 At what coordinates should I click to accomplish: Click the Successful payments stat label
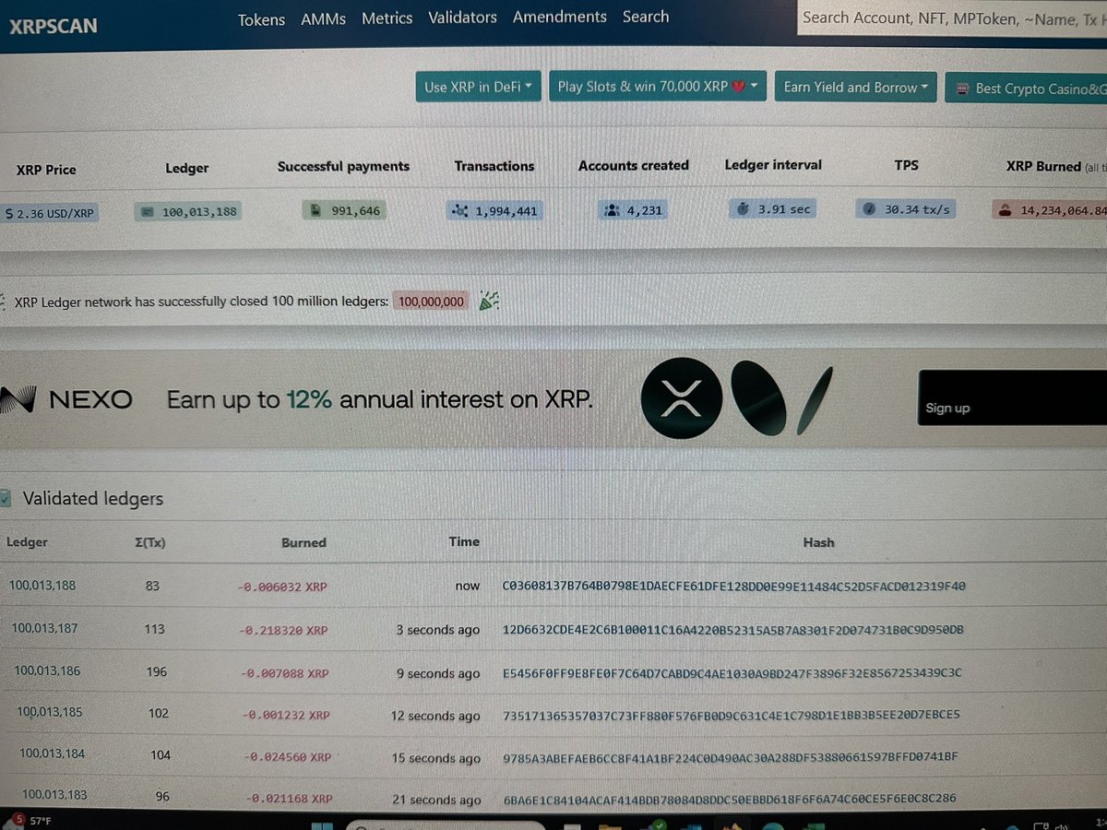pyautogui.click(x=343, y=166)
